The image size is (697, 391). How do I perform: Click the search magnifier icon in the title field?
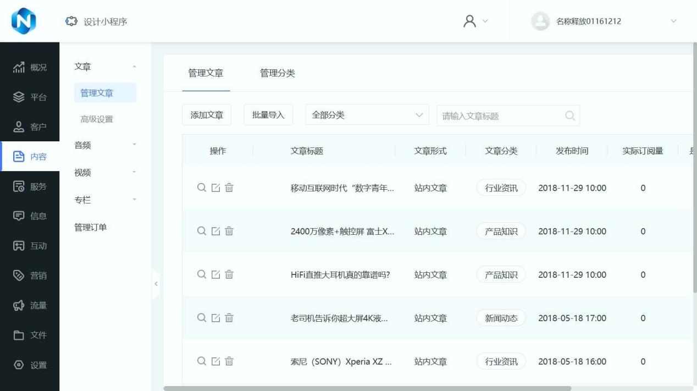coord(570,116)
